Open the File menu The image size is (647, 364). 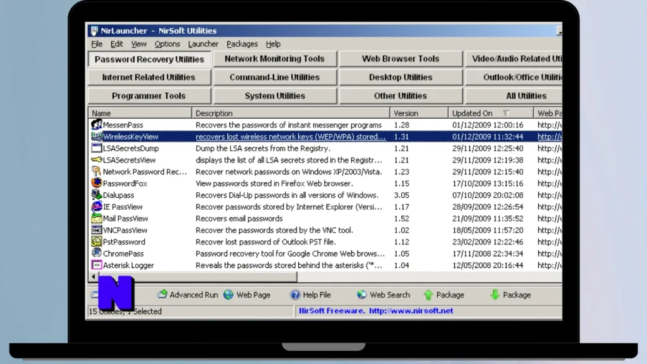click(x=97, y=44)
